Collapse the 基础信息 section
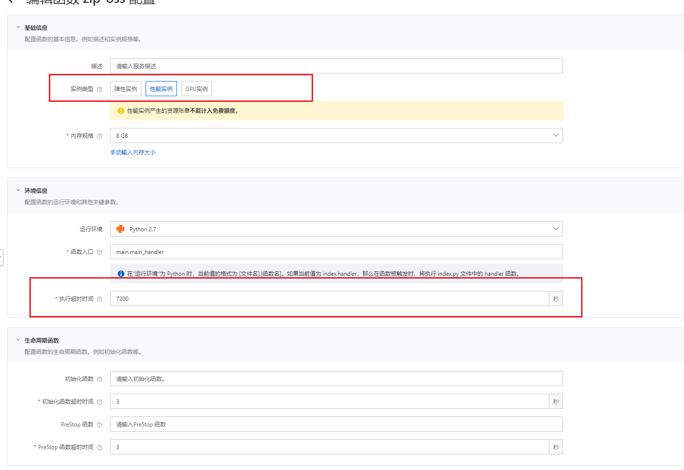The height and width of the screenshot is (470, 684). click(x=18, y=27)
